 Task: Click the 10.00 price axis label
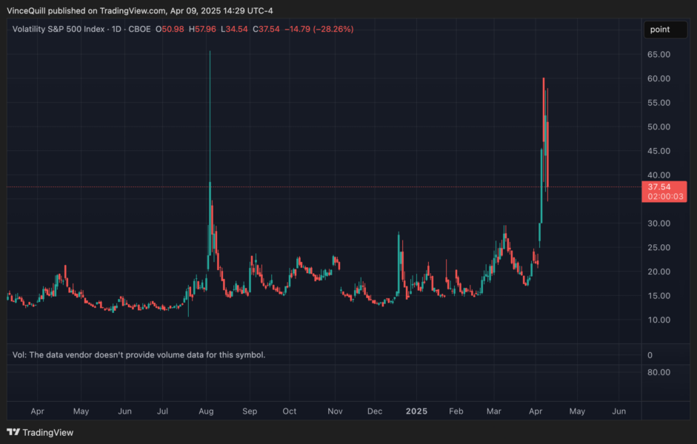(x=659, y=320)
